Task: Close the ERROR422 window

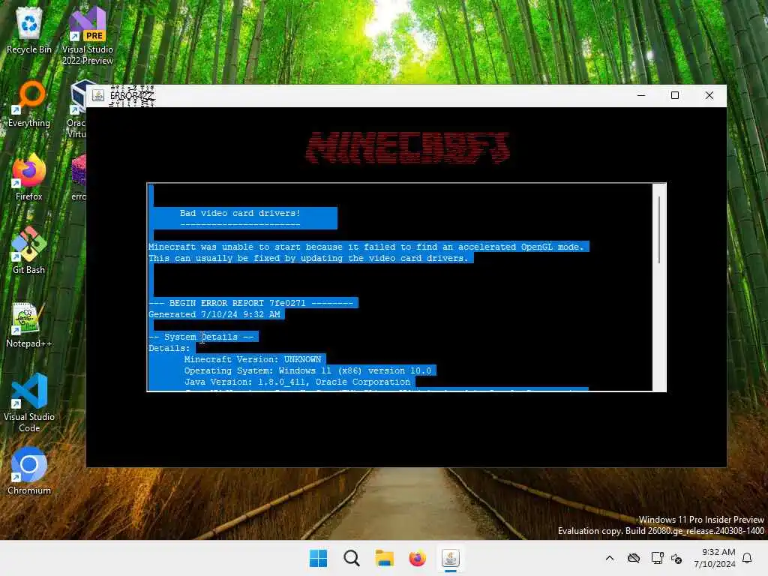Action: pos(709,95)
